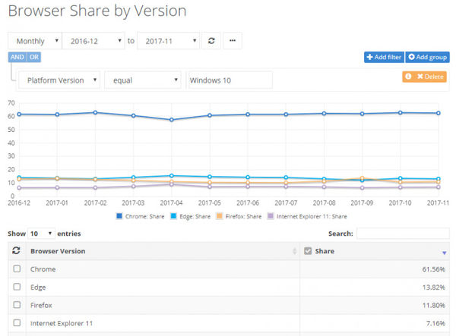This screenshot has width=456, height=336.
Task: Click the info icon beside Delete
Action: 408,77
